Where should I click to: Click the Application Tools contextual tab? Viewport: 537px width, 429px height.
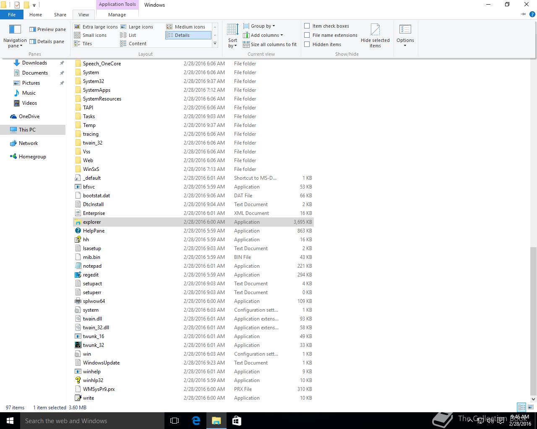[117, 4]
